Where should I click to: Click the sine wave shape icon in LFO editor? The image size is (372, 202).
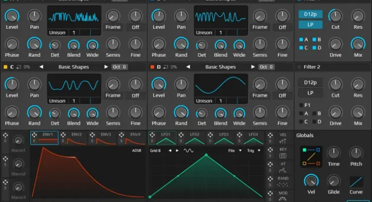[188, 150]
